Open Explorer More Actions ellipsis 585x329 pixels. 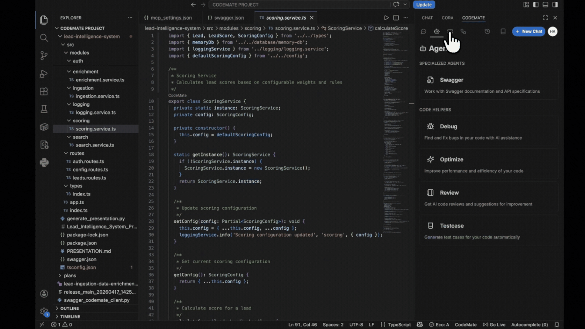tap(130, 18)
